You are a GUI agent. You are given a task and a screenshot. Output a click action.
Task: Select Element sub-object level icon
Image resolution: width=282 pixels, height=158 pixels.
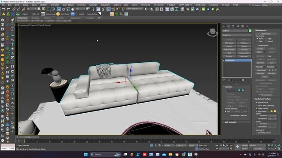(243, 90)
